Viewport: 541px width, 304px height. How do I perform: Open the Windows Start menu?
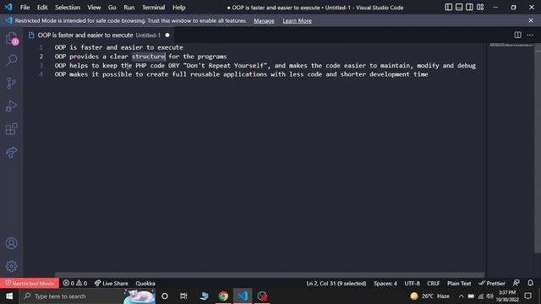point(9,296)
